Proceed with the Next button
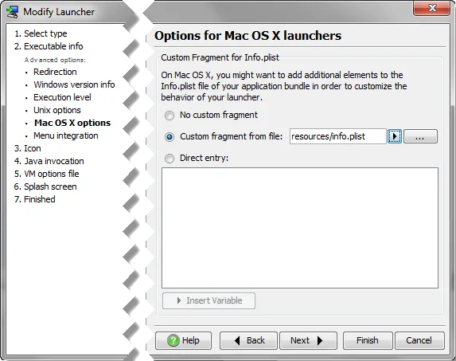The width and height of the screenshot is (456, 361). 308,340
